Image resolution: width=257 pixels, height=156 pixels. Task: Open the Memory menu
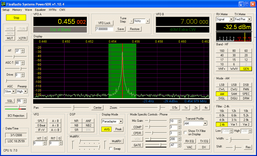[17, 10]
